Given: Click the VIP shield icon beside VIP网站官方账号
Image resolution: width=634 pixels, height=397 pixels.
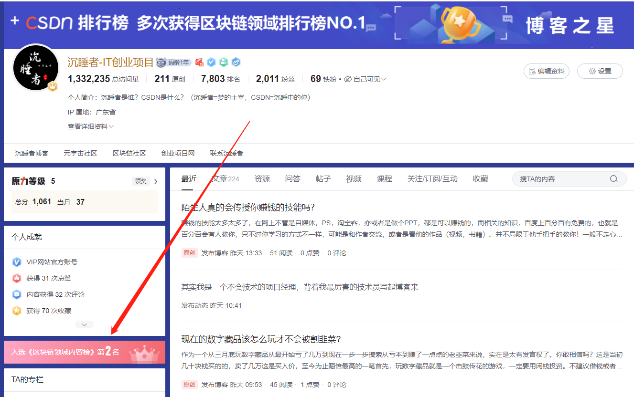Looking at the screenshot, I should coord(17,262).
